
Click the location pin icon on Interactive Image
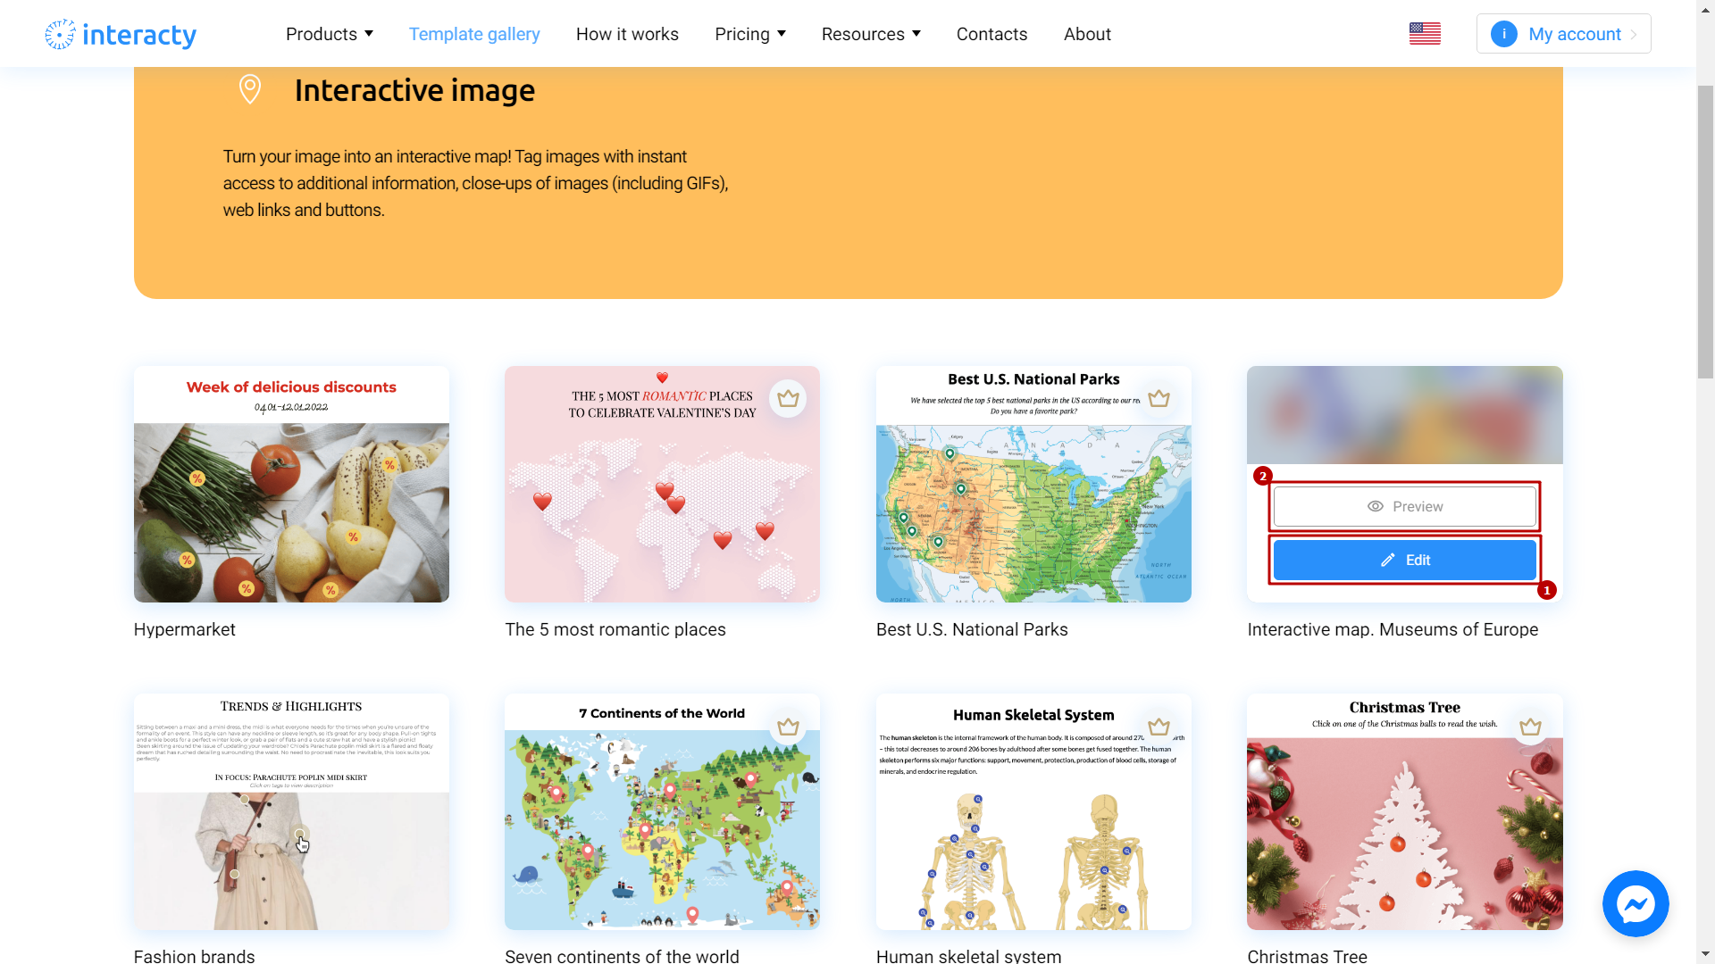(251, 88)
